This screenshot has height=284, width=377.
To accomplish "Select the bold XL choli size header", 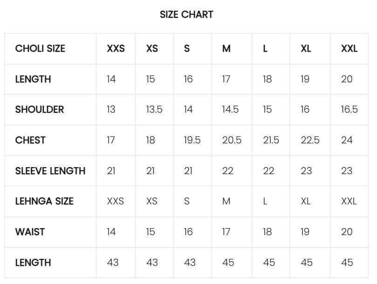I will coord(306,48).
